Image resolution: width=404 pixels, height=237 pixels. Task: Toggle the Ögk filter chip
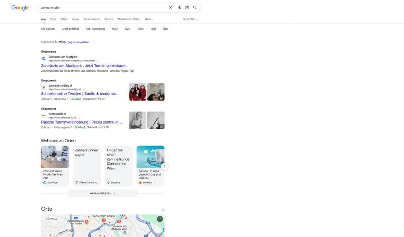click(x=165, y=29)
